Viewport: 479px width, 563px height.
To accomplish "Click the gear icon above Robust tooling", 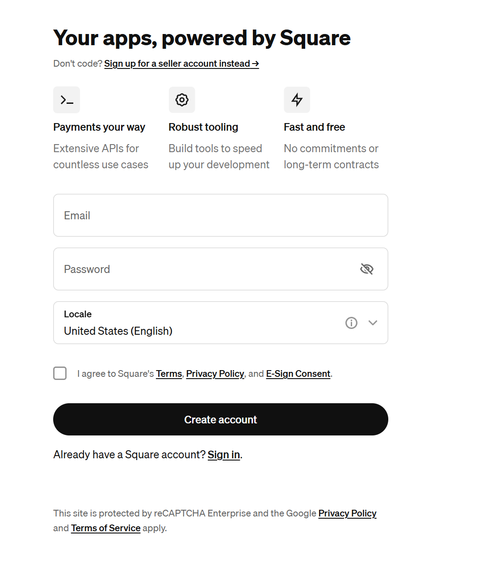I will click(182, 100).
